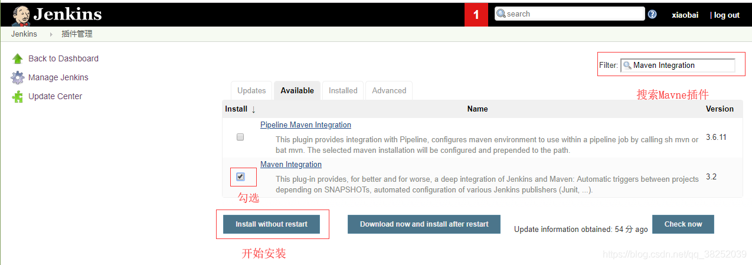Open the Pipeline Maven Integration plugin link
Image resolution: width=752 pixels, height=265 pixels.
(305, 125)
